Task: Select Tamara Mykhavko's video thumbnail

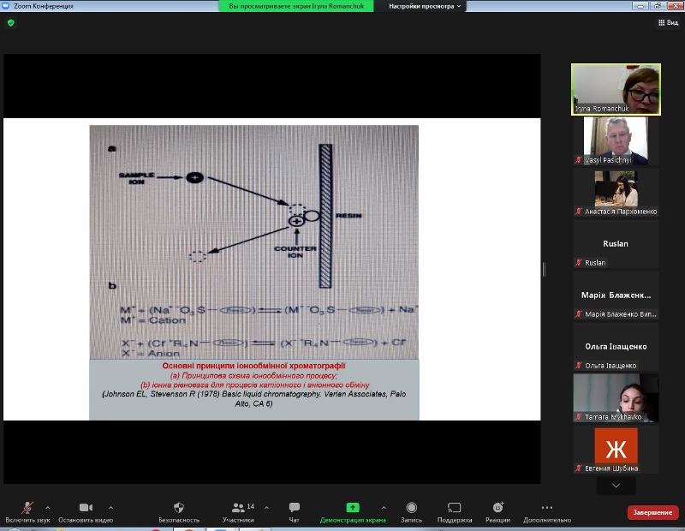Action: pos(616,397)
